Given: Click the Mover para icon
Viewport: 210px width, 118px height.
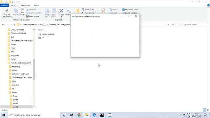Looking at the screenshot, I should pyautogui.click(x=47, y=11).
